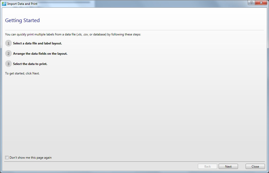Click the "Don't show me this page again" label
This screenshot has height=173, width=269.
tap(31, 158)
